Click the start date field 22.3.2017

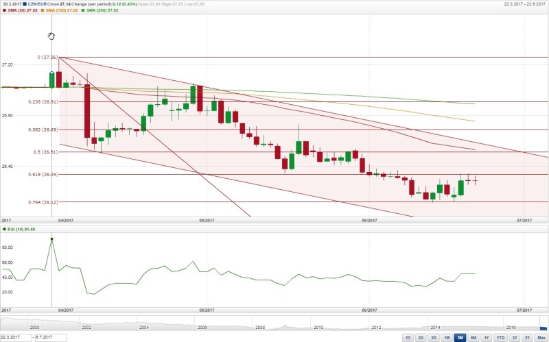click(15, 338)
